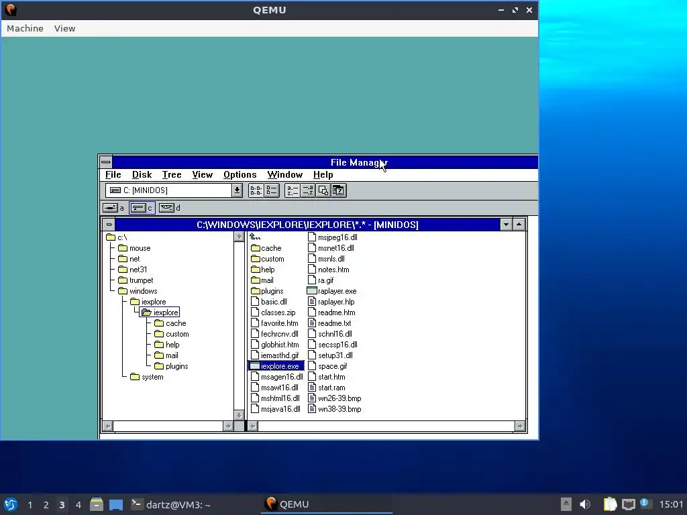Select the net folder in tree
Viewport: 687px width, 515px height.
129,259
